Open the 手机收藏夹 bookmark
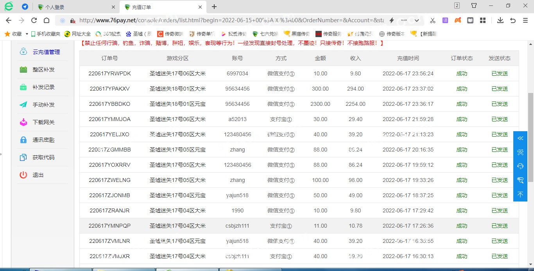 [x=46, y=34]
